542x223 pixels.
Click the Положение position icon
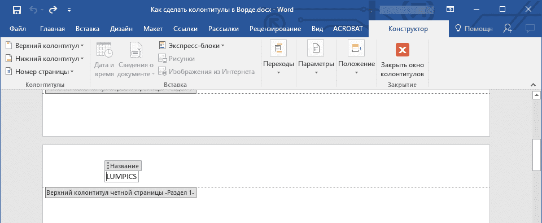click(356, 49)
